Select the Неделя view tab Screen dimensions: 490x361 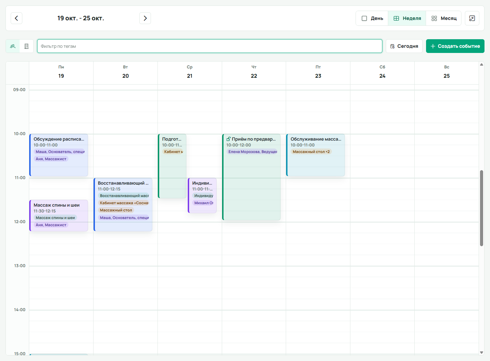tap(407, 18)
